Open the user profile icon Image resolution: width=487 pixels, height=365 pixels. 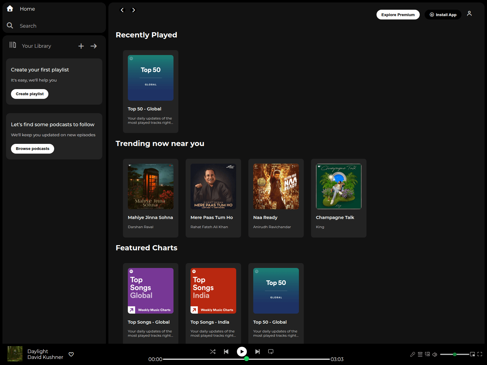[469, 14]
